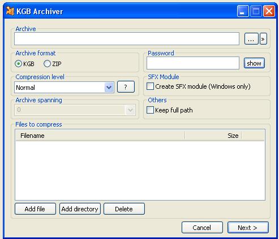Focus the Archive path input field
The height and width of the screenshot is (239, 279).
coord(127,39)
